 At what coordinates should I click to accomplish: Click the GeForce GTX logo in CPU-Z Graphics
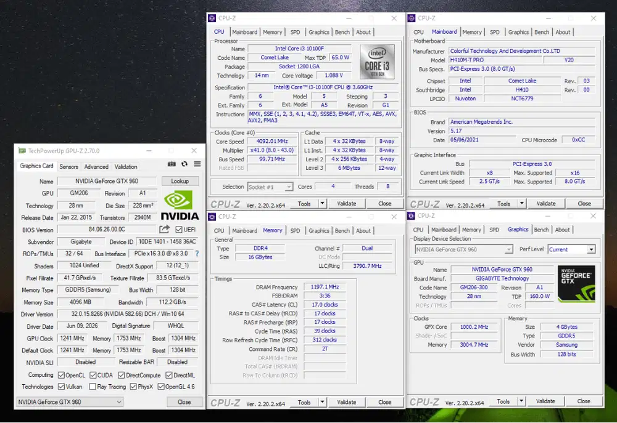tap(576, 284)
